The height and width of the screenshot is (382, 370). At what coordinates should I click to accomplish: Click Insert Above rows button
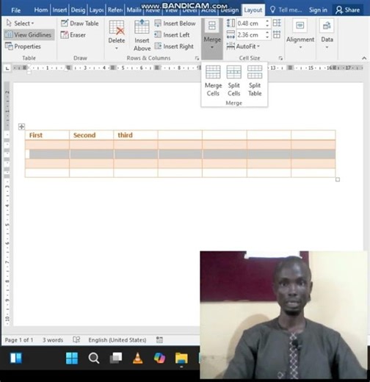pyautogui.click(x=142, y=35)
